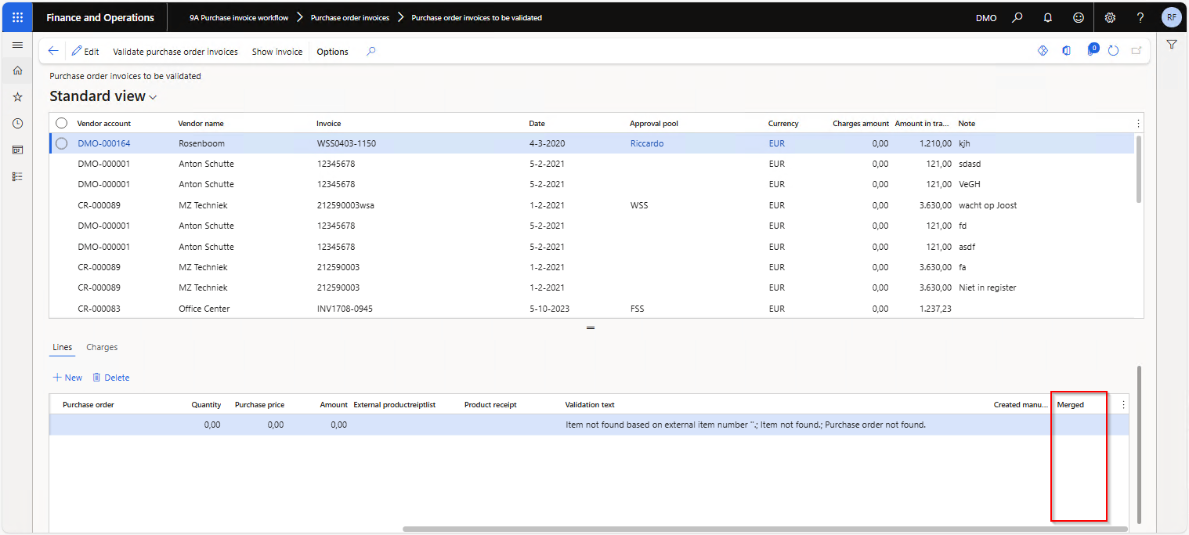Open lines grid column options menu

pos(1123,405)
